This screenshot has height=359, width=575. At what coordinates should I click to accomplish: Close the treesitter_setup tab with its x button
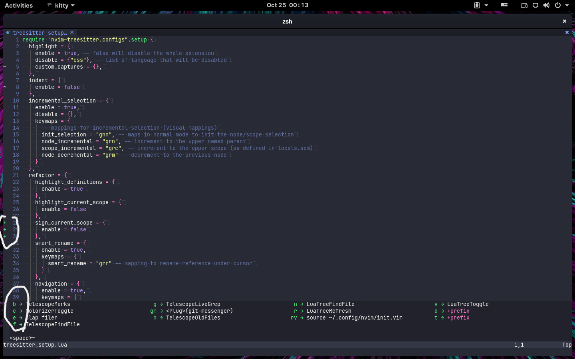click(72, 32)
